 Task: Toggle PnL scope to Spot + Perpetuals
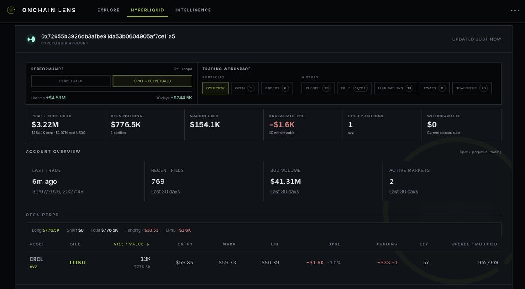click(152, 81)
